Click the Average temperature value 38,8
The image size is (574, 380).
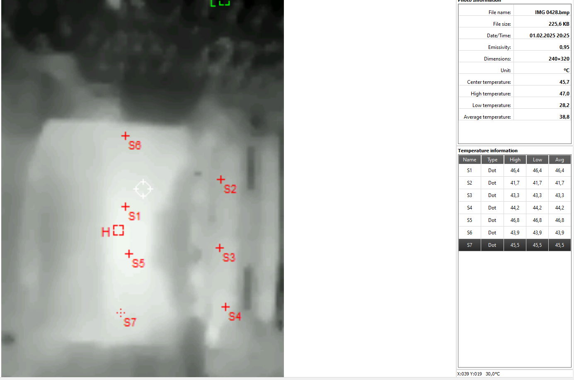coord(564,117)
